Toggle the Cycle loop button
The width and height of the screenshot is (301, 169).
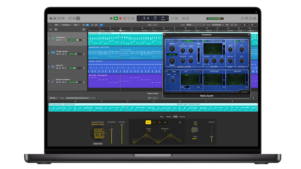tap(133, 18)
